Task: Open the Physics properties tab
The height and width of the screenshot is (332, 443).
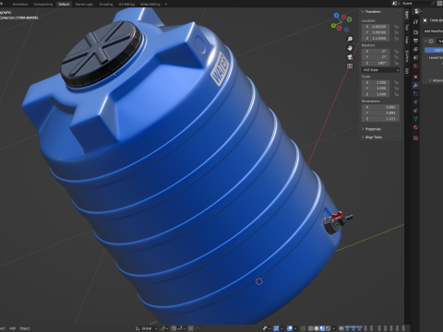Action: click(x=415, y=101)
